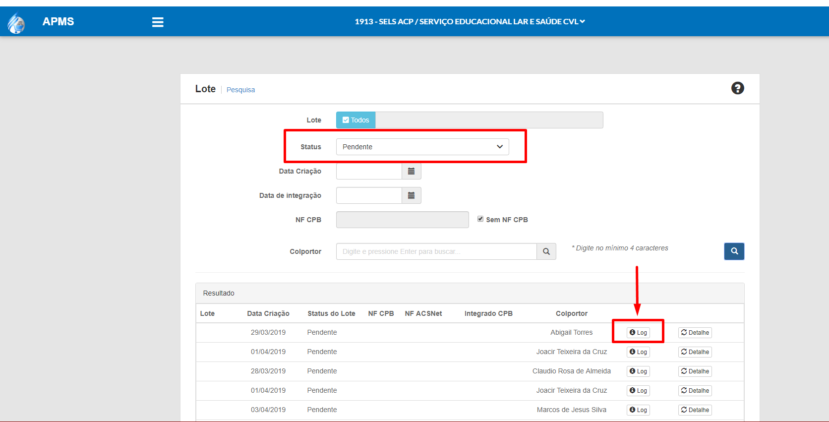Click the Abigail Torres name cell
829x422 pixels.
coord(572,332)
